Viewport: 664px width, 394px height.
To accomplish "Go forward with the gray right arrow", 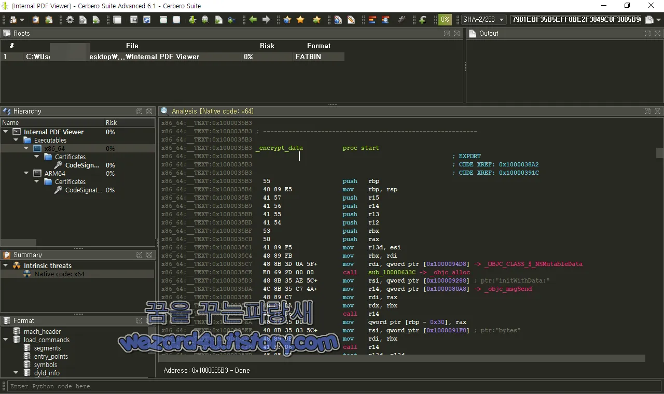I will tap(266, 20).
